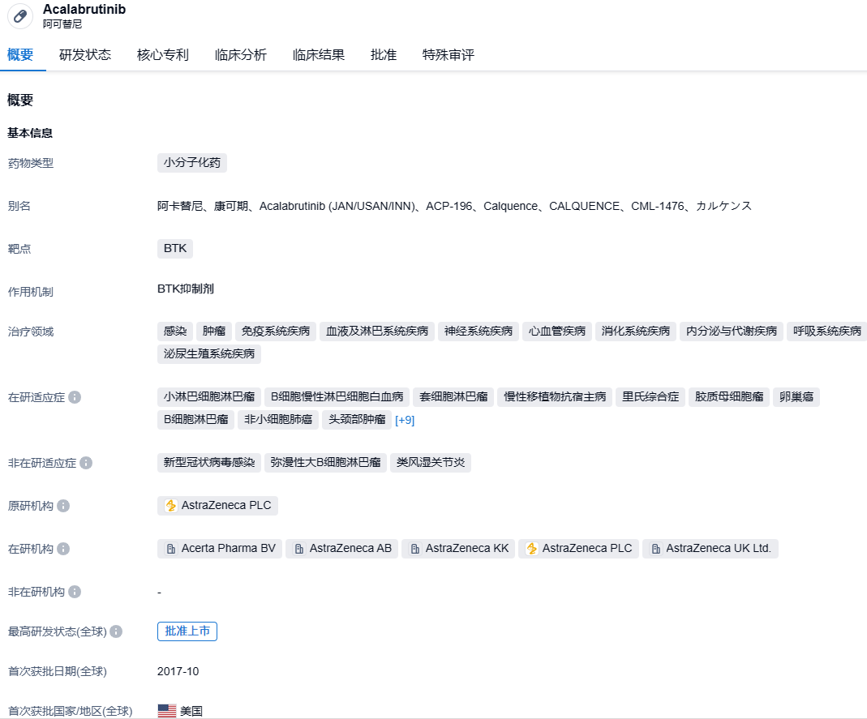867x719 pixels.
Task: Open the 核心专利 tab
Action: point(163,55)
